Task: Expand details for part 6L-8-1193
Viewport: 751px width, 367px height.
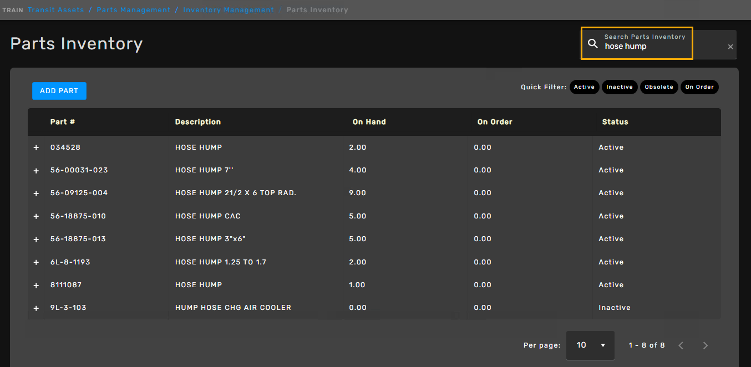Action: (x=36, y=262)
